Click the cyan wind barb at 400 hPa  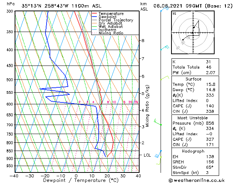(x=165, y=48)
